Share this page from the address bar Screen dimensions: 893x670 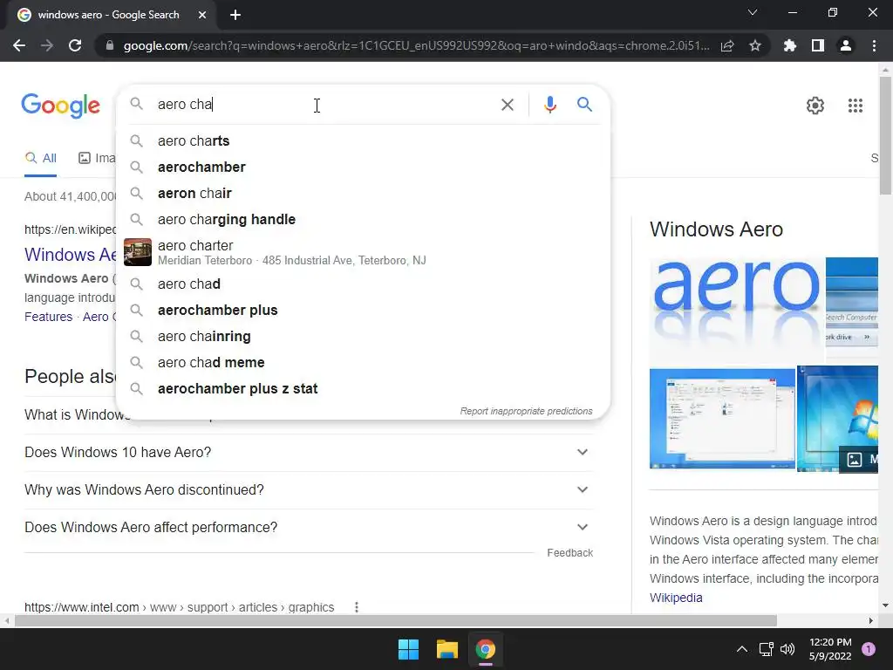(727, 45)
